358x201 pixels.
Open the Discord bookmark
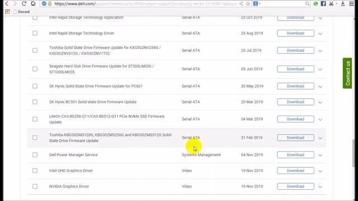21,12
